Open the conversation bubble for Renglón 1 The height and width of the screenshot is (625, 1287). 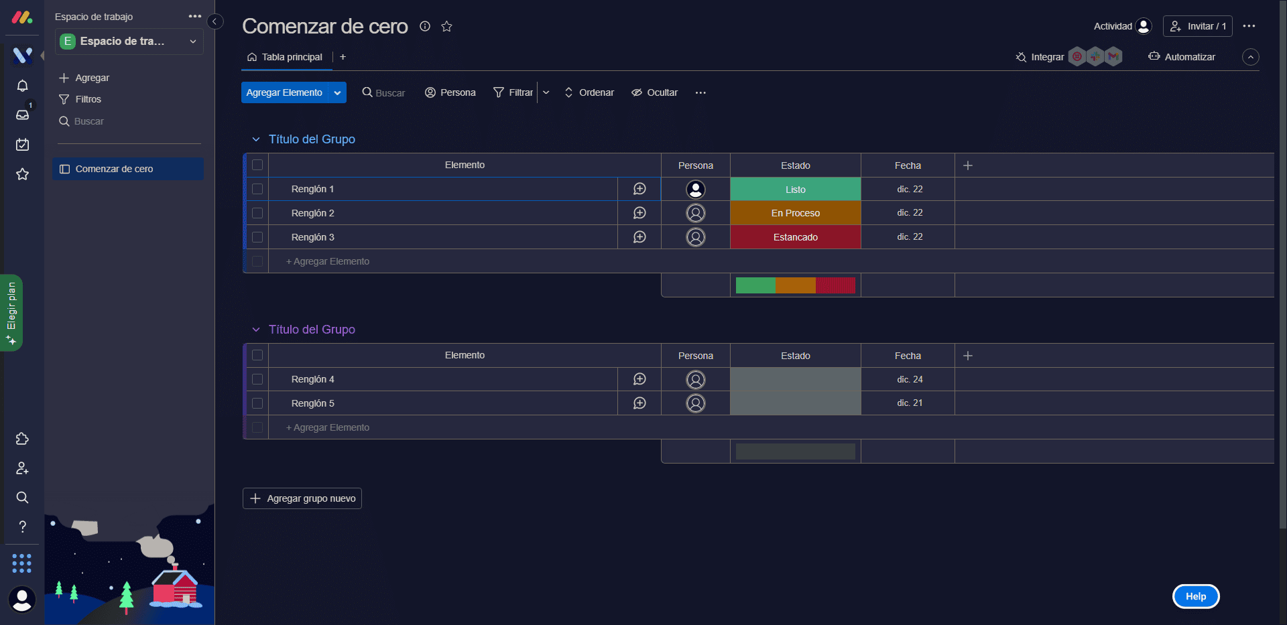639,189
